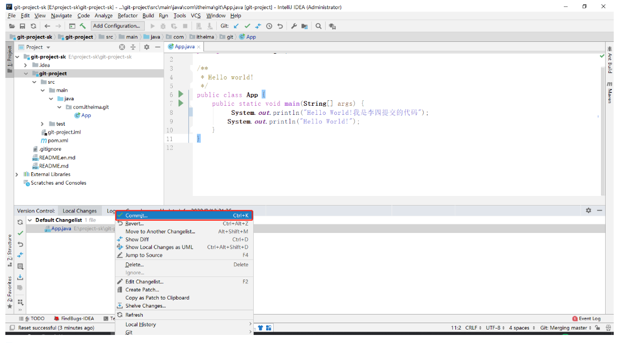The image size is (618, 343).
Task: Change CRLF line separator in status bar
Action: [473, 328]
